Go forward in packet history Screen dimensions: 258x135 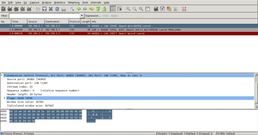click(x=85, y=9)
